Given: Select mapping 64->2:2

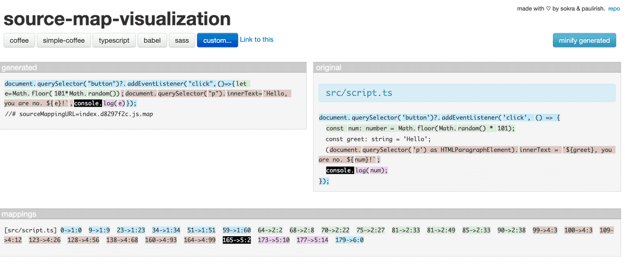Looking at the screenshot, I should tap(271, 230).
